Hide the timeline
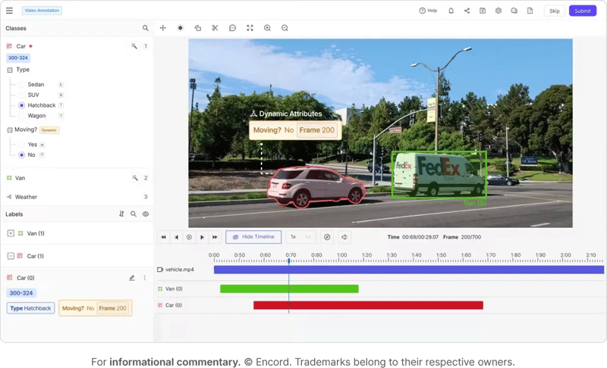 pyautogui.click(x=253, y=237)
